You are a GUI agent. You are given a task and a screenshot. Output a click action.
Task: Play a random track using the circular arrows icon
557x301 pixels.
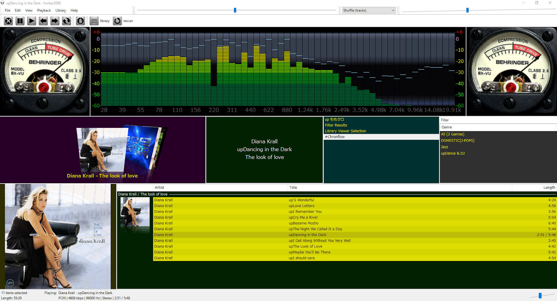(x=66, y=21)
